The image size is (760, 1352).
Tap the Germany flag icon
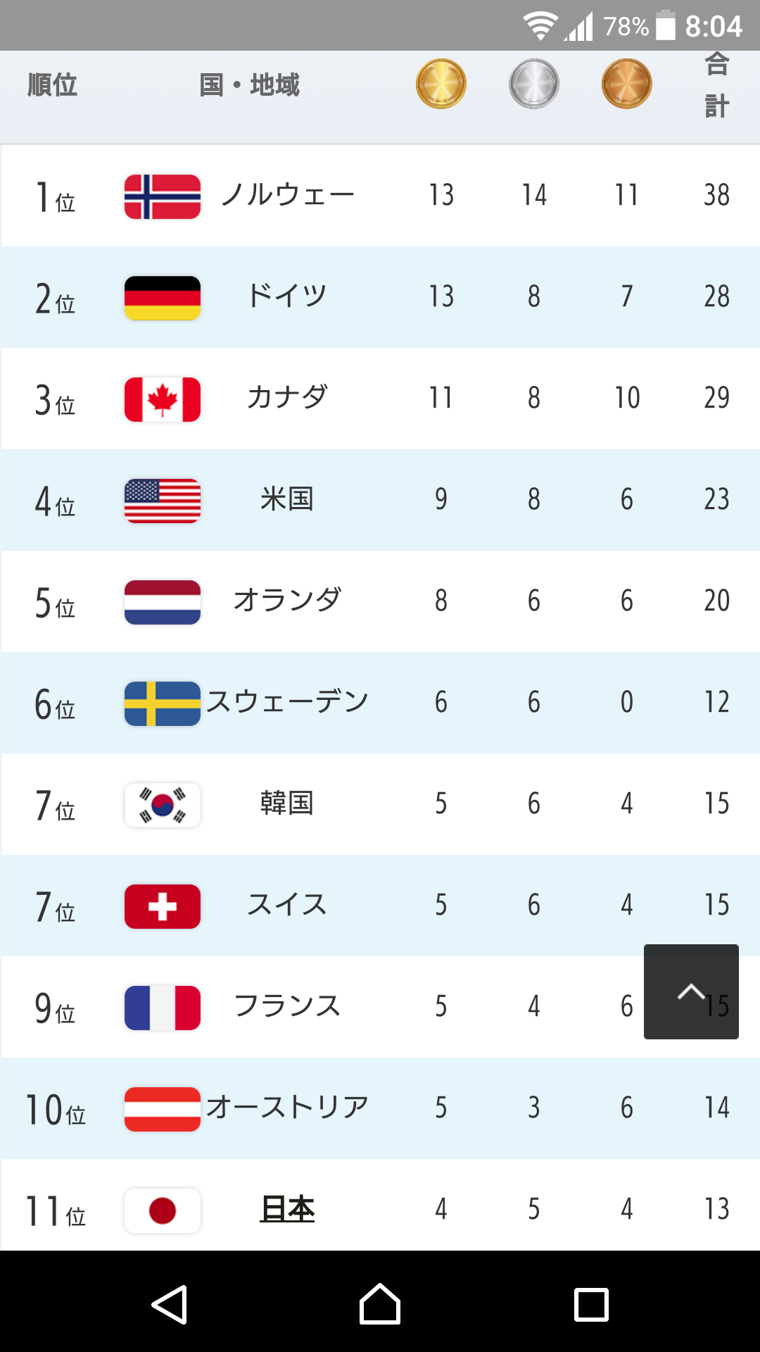pyautogui.click(x=163, y=298)
